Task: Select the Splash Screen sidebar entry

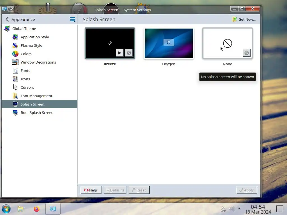Action: [39, 104]
